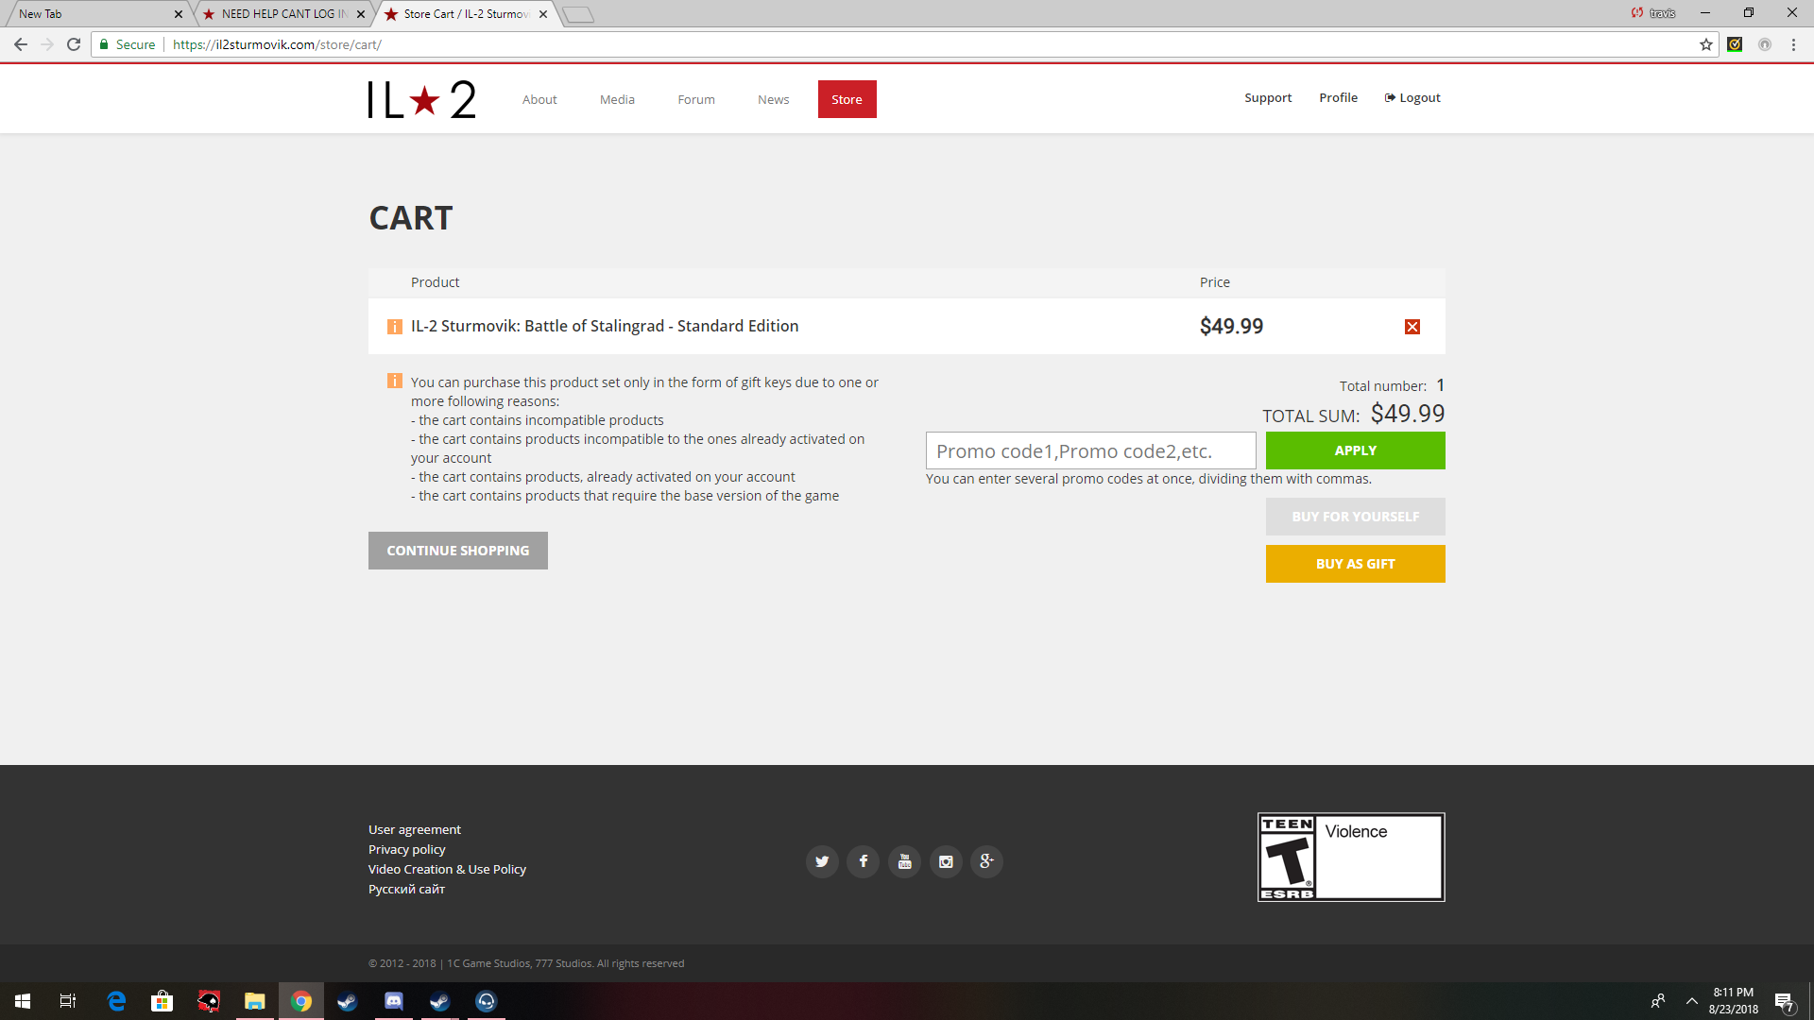Screen dimensions: 1814x1020
Task: Bookmark this page with star icon
Action: tap(1705, 44)
